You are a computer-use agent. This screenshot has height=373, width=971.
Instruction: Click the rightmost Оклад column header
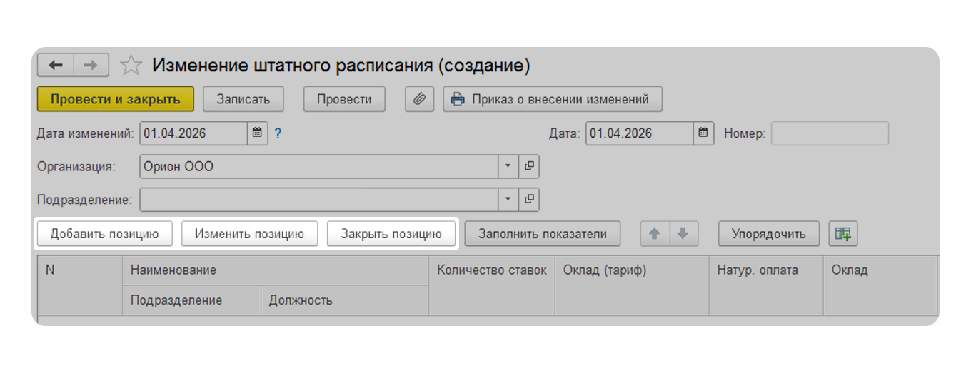(x=880, y=285)
